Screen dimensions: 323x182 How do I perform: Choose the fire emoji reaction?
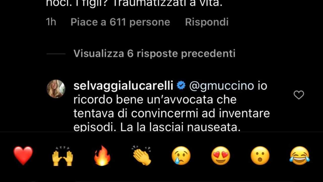(102, 155)
